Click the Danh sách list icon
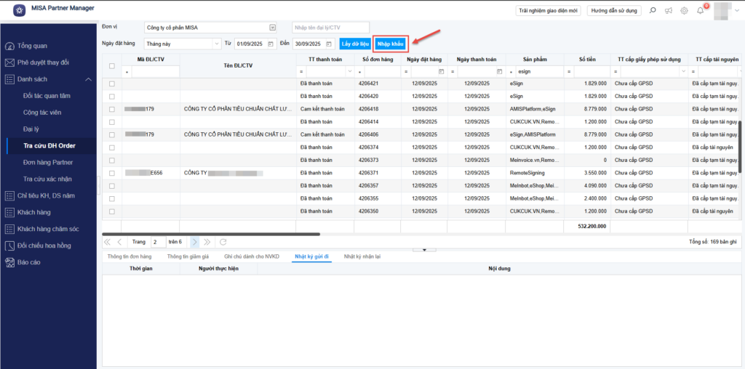The image size is (745, 369). tap(9, 79)
